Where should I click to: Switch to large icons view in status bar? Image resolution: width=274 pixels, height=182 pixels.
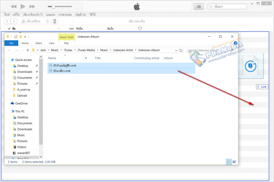(234, 162)
